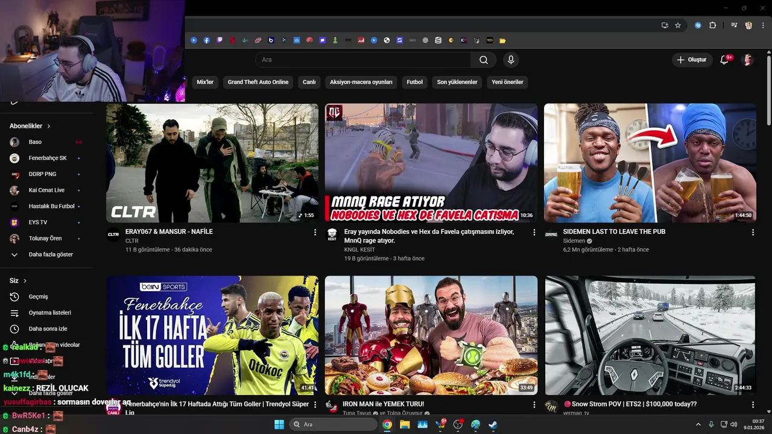Click the taskbar Ara search box
Screen dimensions: 772x434
(x=334, y=424)
